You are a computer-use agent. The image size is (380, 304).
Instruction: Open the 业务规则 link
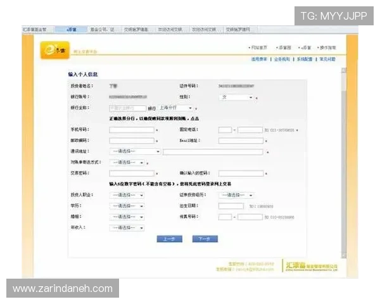(x=282, y=59)
